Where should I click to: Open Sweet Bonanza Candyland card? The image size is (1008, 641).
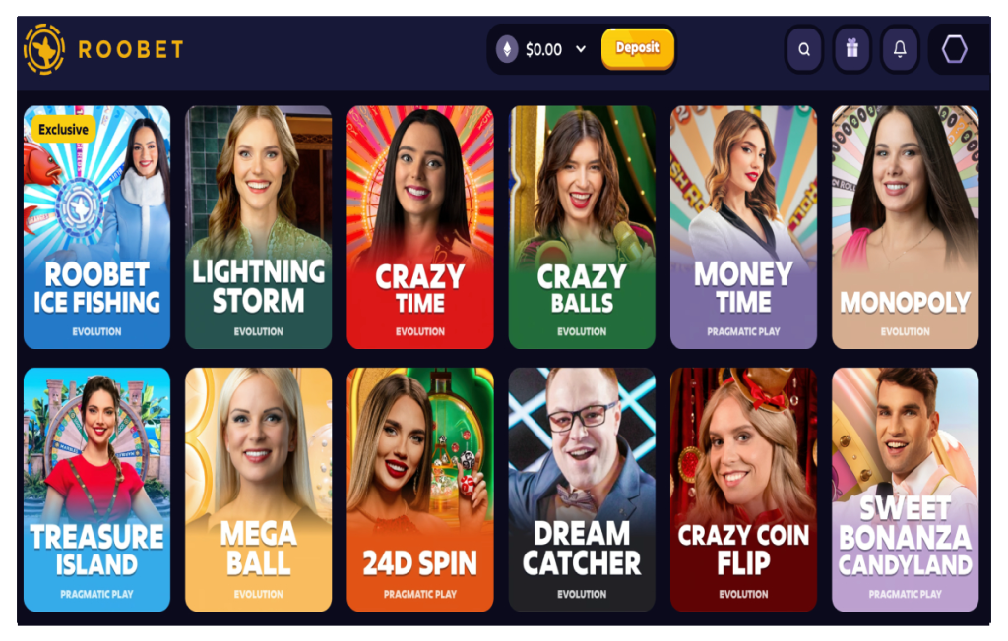point(906,490)
